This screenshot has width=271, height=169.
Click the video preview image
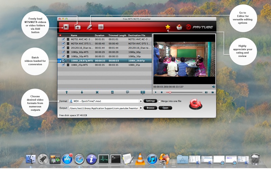pos(184,59)
